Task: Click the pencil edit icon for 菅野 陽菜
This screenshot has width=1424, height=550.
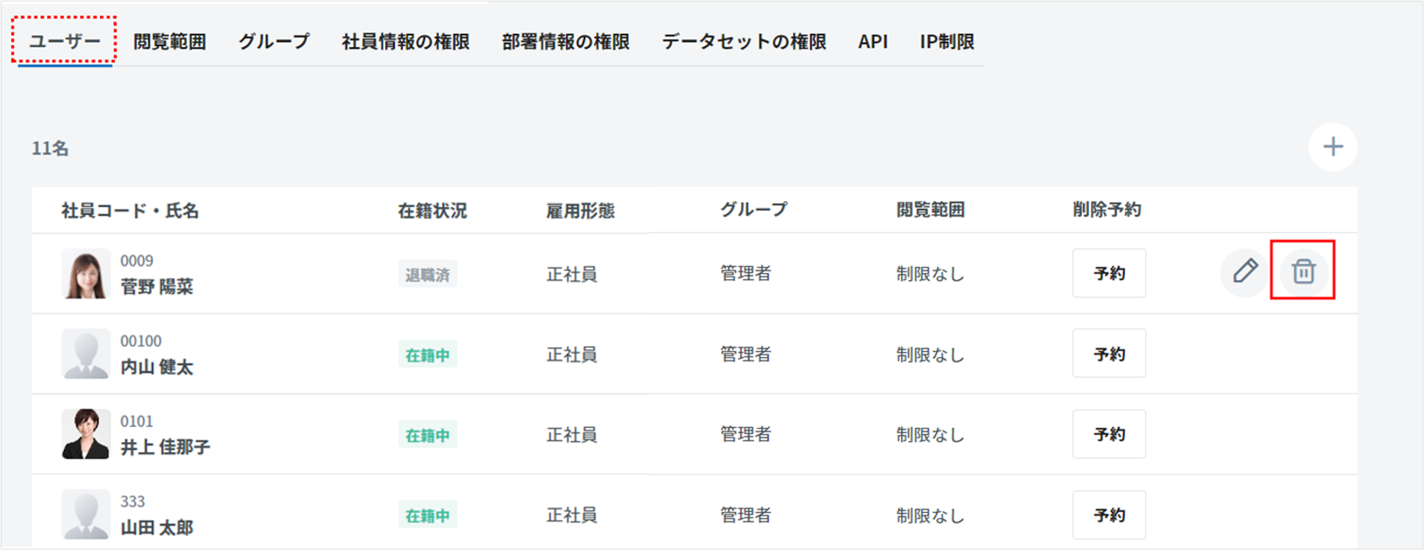Action: point(1245,271)
